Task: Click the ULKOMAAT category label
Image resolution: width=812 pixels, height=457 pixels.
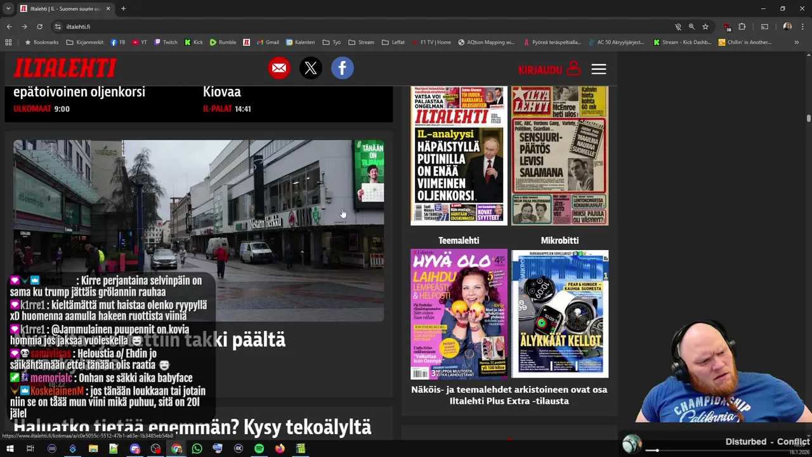Action: pyautogui.click(x=32, y=109)
